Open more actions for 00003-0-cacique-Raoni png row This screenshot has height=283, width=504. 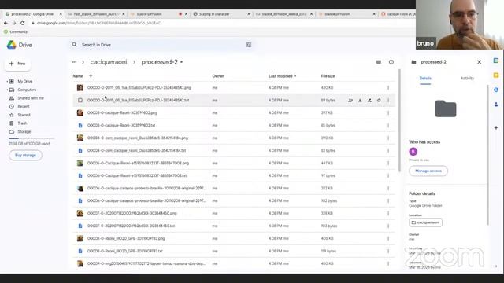[388, 113]
